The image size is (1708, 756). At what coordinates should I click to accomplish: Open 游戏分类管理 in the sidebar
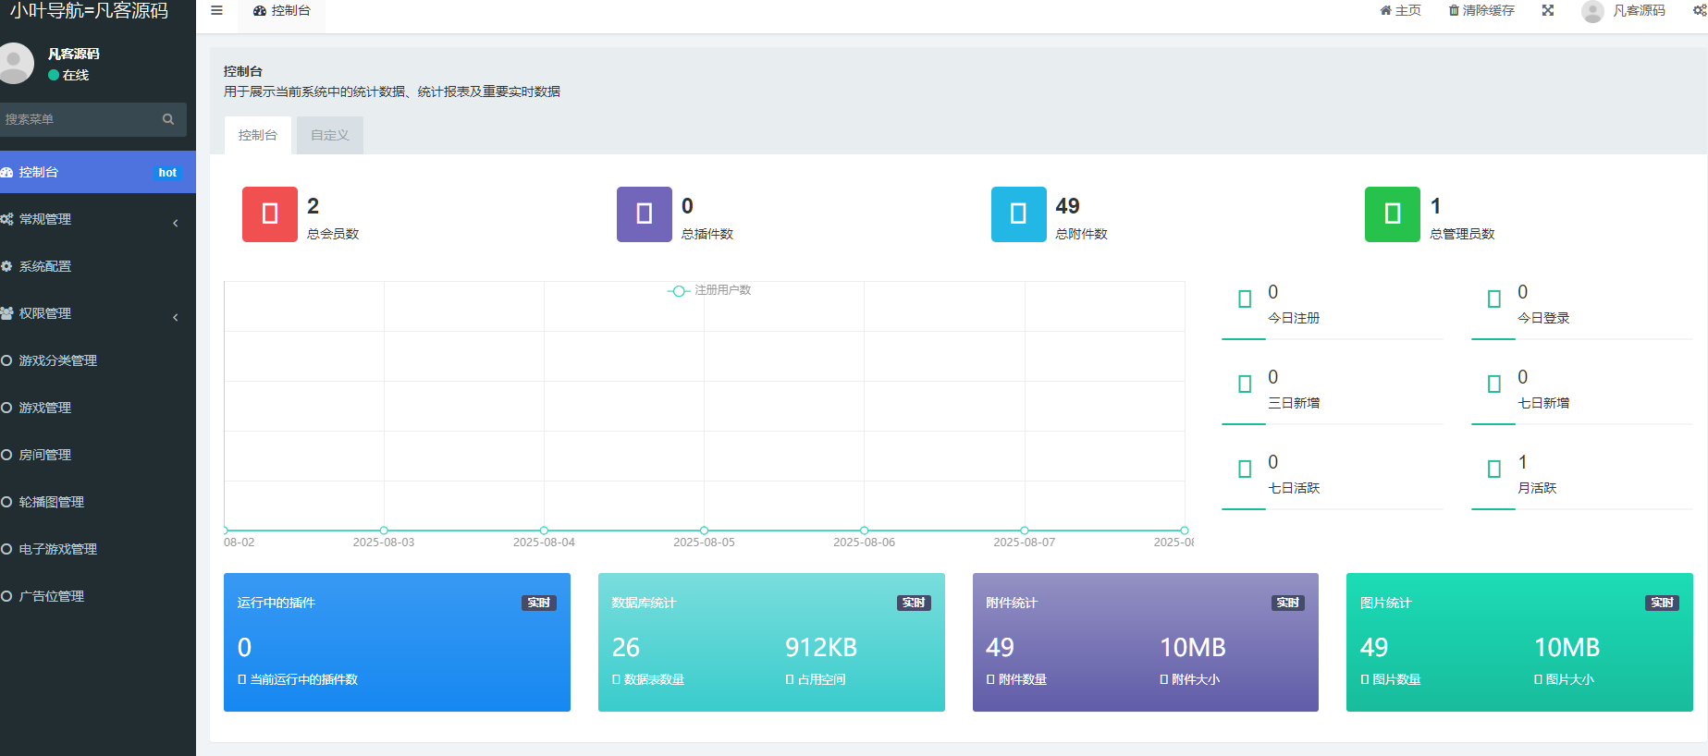coord(58,360)
